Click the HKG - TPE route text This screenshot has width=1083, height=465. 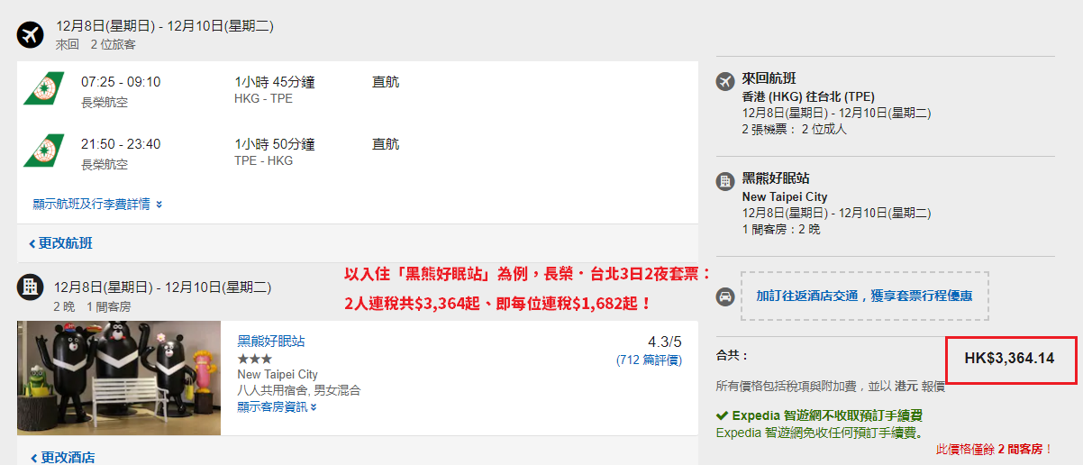pyautogui.click(x=263, y=99)
